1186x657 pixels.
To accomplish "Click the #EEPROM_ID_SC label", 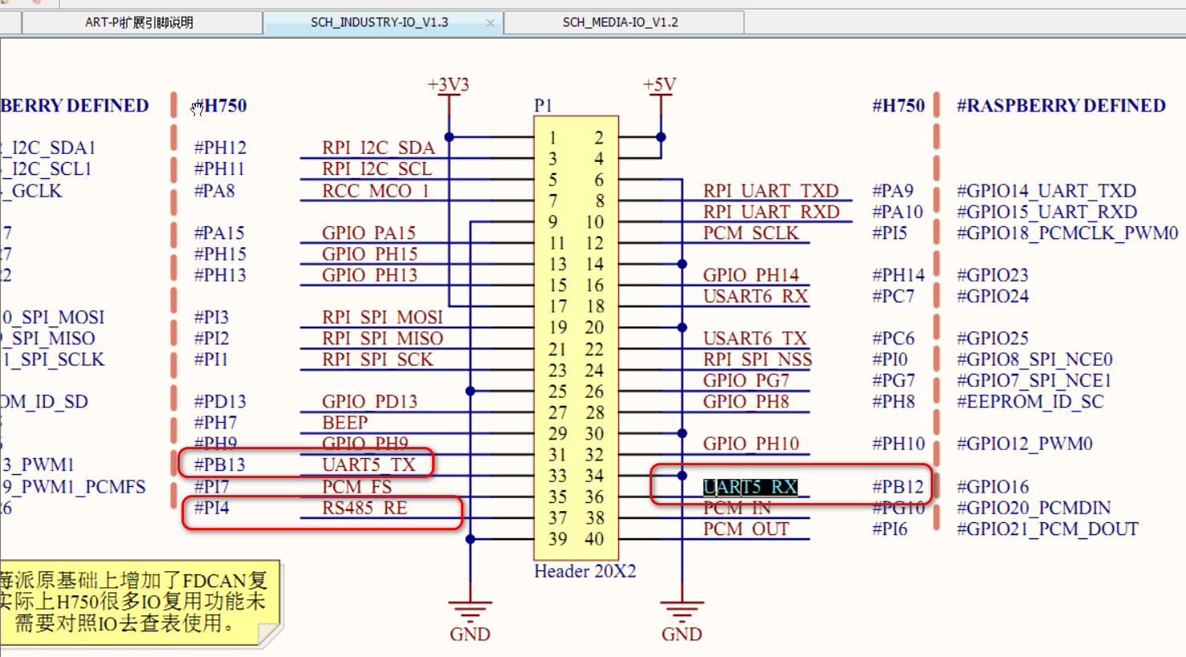I will pos(1030,402).
